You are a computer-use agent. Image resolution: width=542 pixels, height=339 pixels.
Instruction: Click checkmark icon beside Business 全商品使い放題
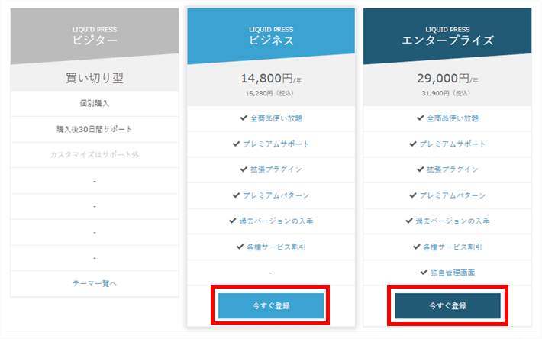[244, 118]
